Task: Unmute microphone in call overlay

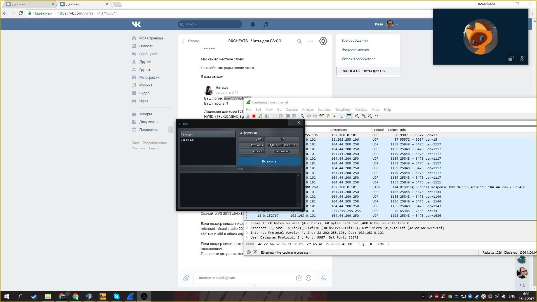Action: (x=522, y=58)
